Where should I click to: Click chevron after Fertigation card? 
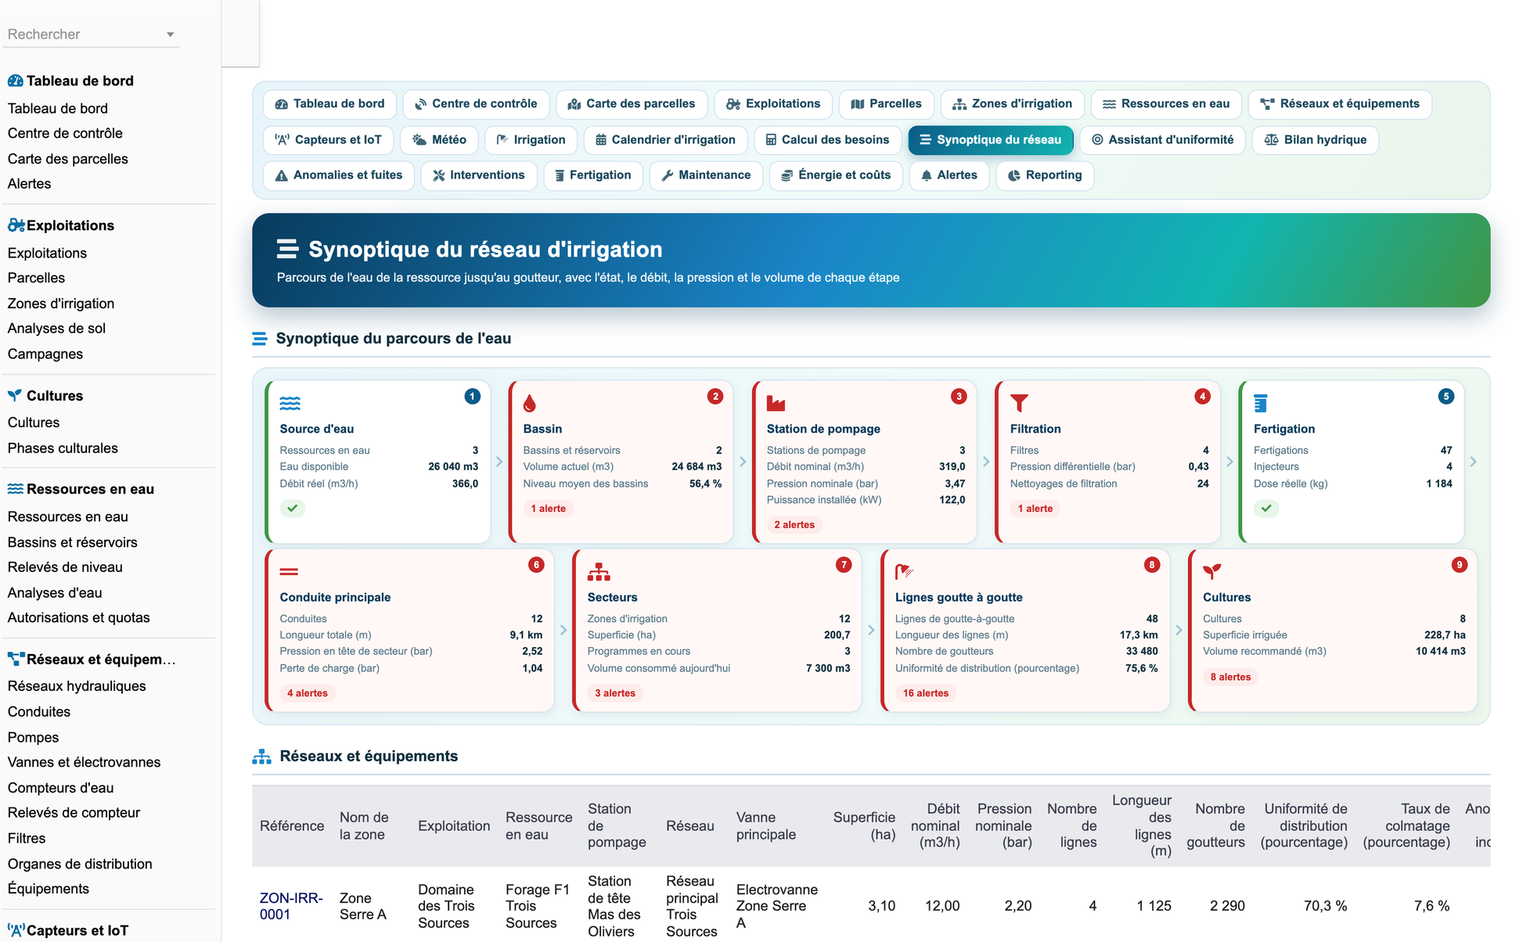coord(1473,462)
